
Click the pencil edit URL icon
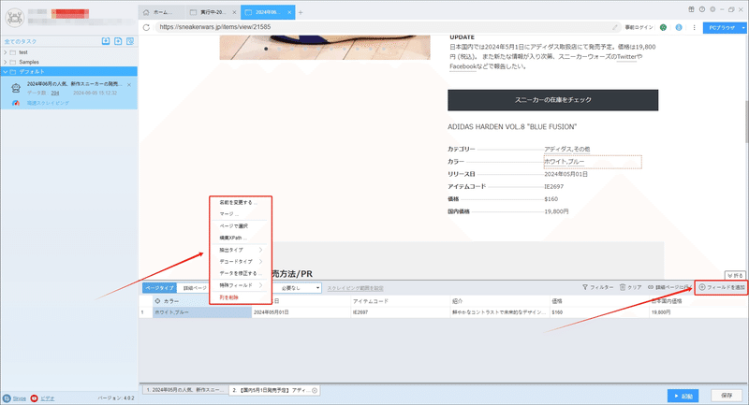pyautogui.click(x=615, y=27)
